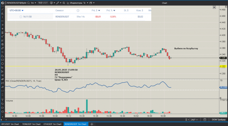The height and width of the screenshot is (126, 228).
Task: Open the UTC+00:00 timezone dropdown
Action: tap(17, 11)
